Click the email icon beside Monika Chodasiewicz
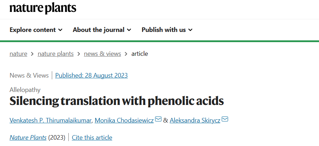This screenshot has width=319, height=146. (158, 119)
